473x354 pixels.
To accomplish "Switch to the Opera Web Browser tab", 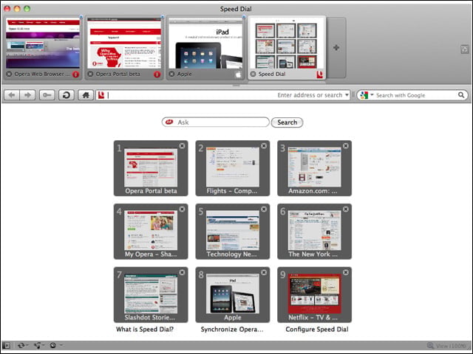I will tap(43, 47).
